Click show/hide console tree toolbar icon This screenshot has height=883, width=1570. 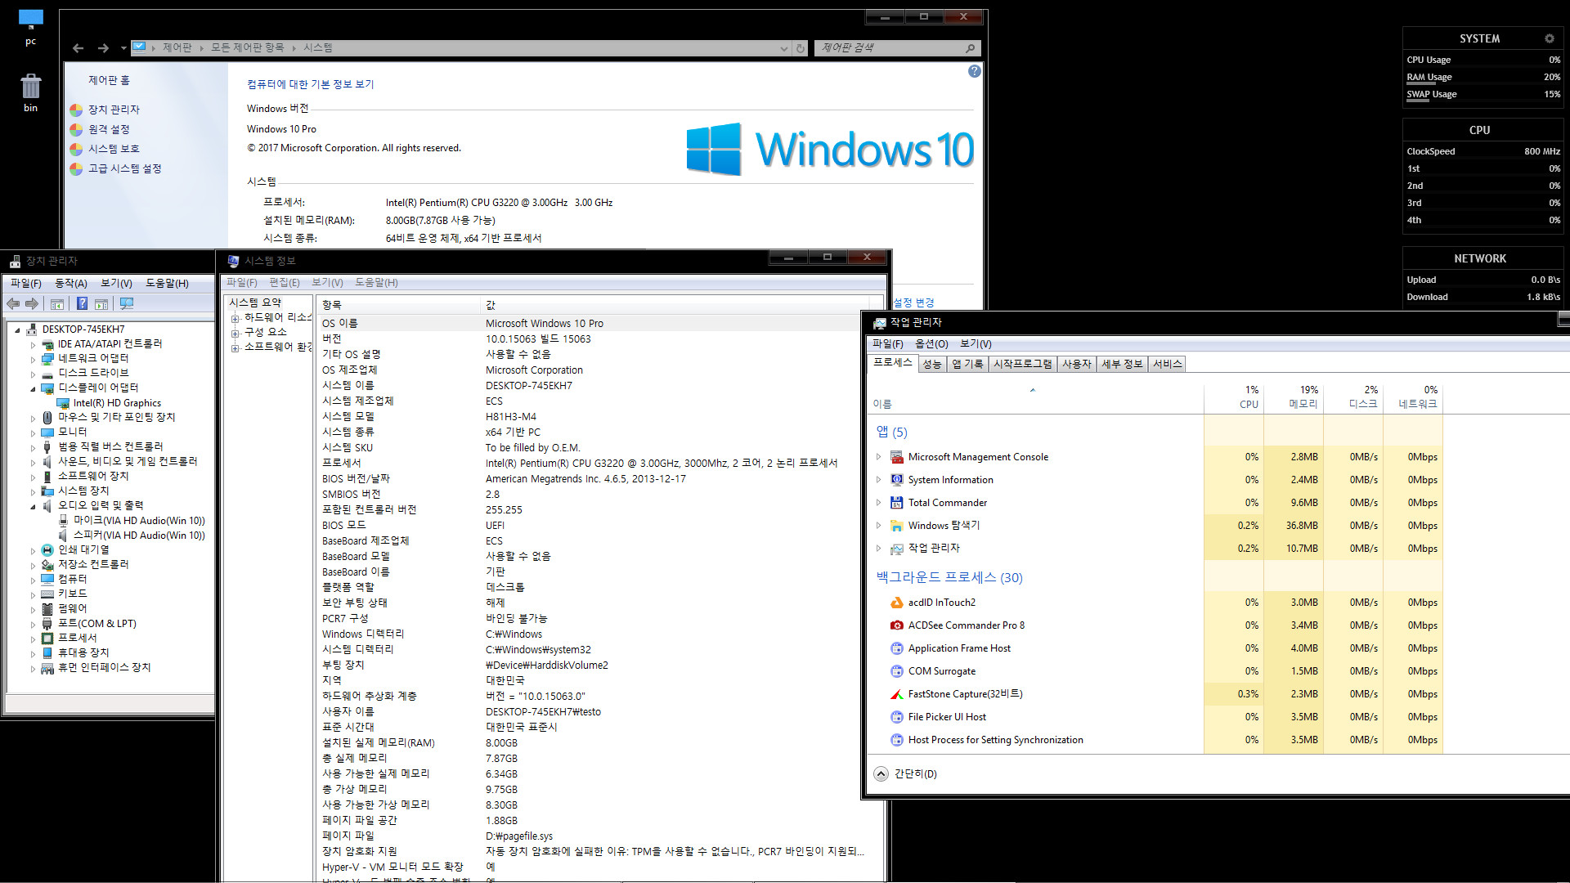(x=57, y=303)
